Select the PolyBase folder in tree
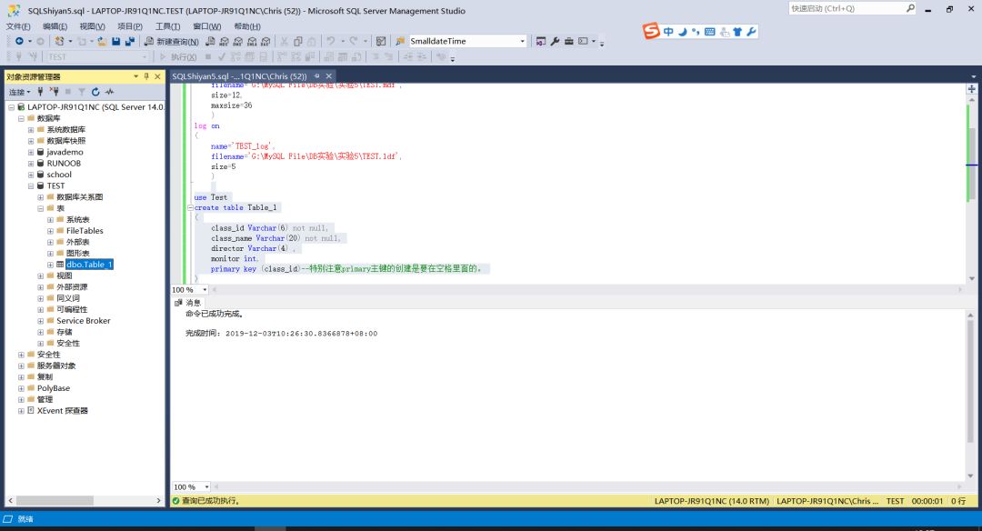 click(x=54, y=388)
